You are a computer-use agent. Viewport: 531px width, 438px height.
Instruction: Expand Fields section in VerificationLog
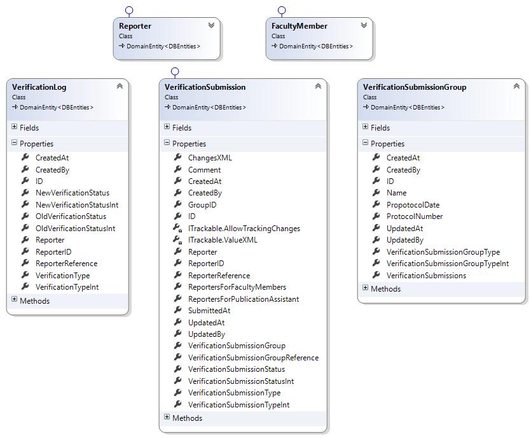14,127
